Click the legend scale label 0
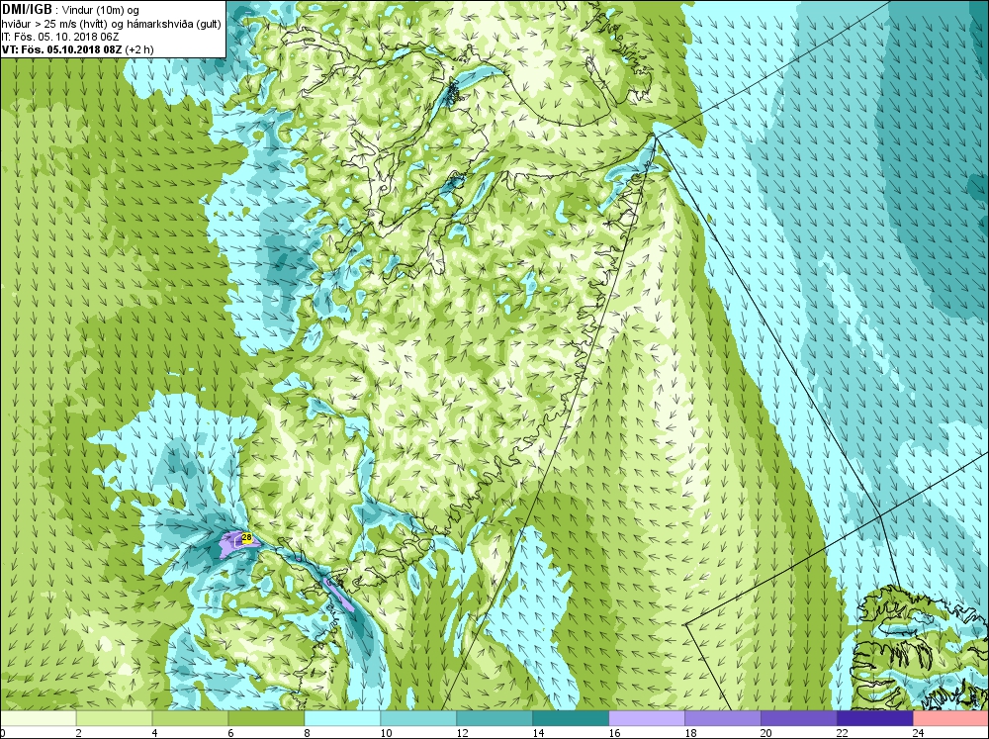 [x=3, y=733]
